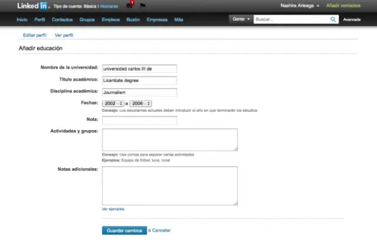377x240 pixels.
Task: Open the messages notification icon
Action: (130, 6)
